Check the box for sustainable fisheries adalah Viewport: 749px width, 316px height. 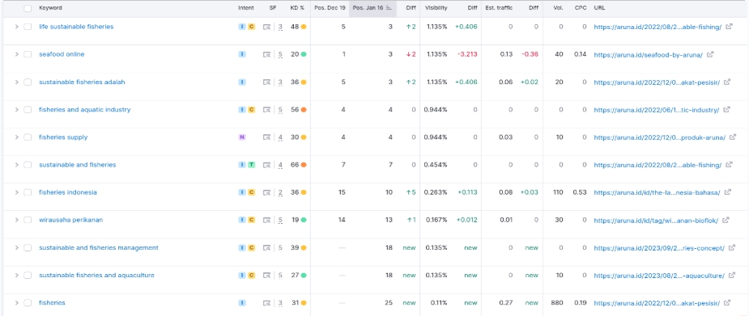point(28,82)
